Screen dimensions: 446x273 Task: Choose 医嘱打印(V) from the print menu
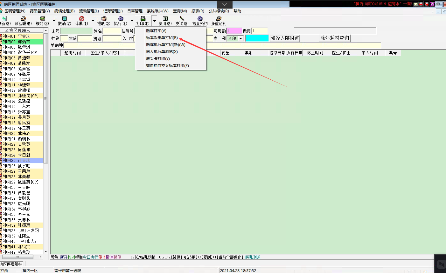tap(171, 31)
